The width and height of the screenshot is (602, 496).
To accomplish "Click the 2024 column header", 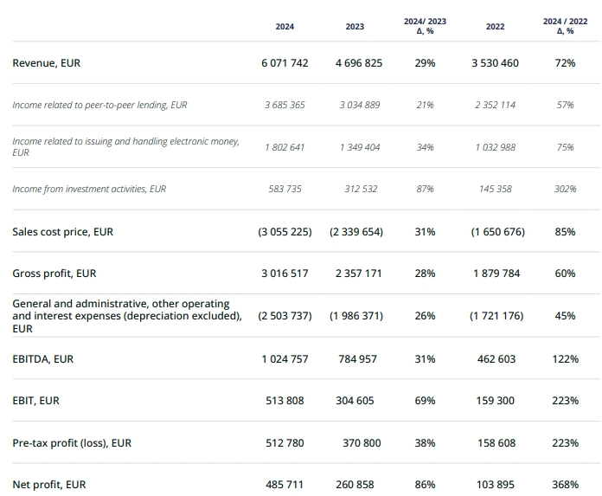I will pos(285,27).
